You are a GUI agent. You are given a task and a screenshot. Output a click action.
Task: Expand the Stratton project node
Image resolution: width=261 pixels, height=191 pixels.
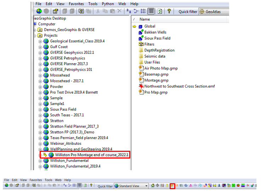point(40,121)
